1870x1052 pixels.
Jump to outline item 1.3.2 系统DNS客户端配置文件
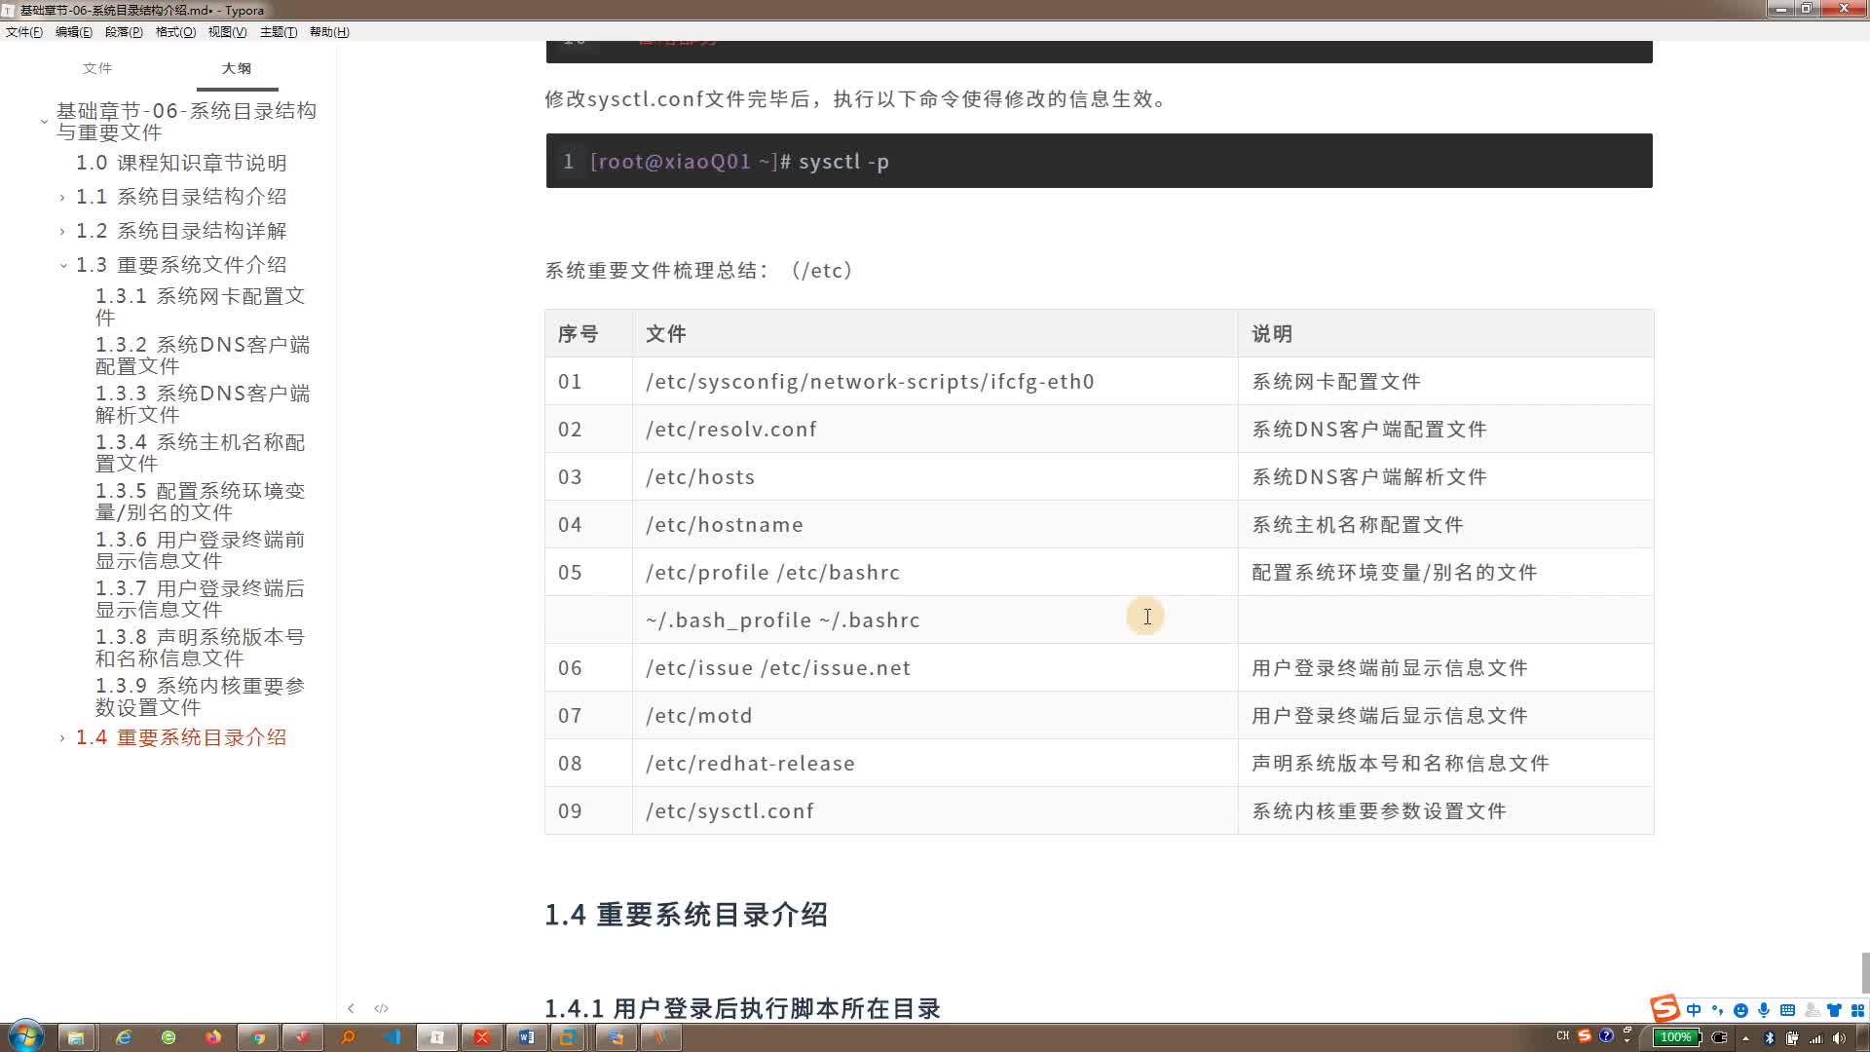point(203,355)
